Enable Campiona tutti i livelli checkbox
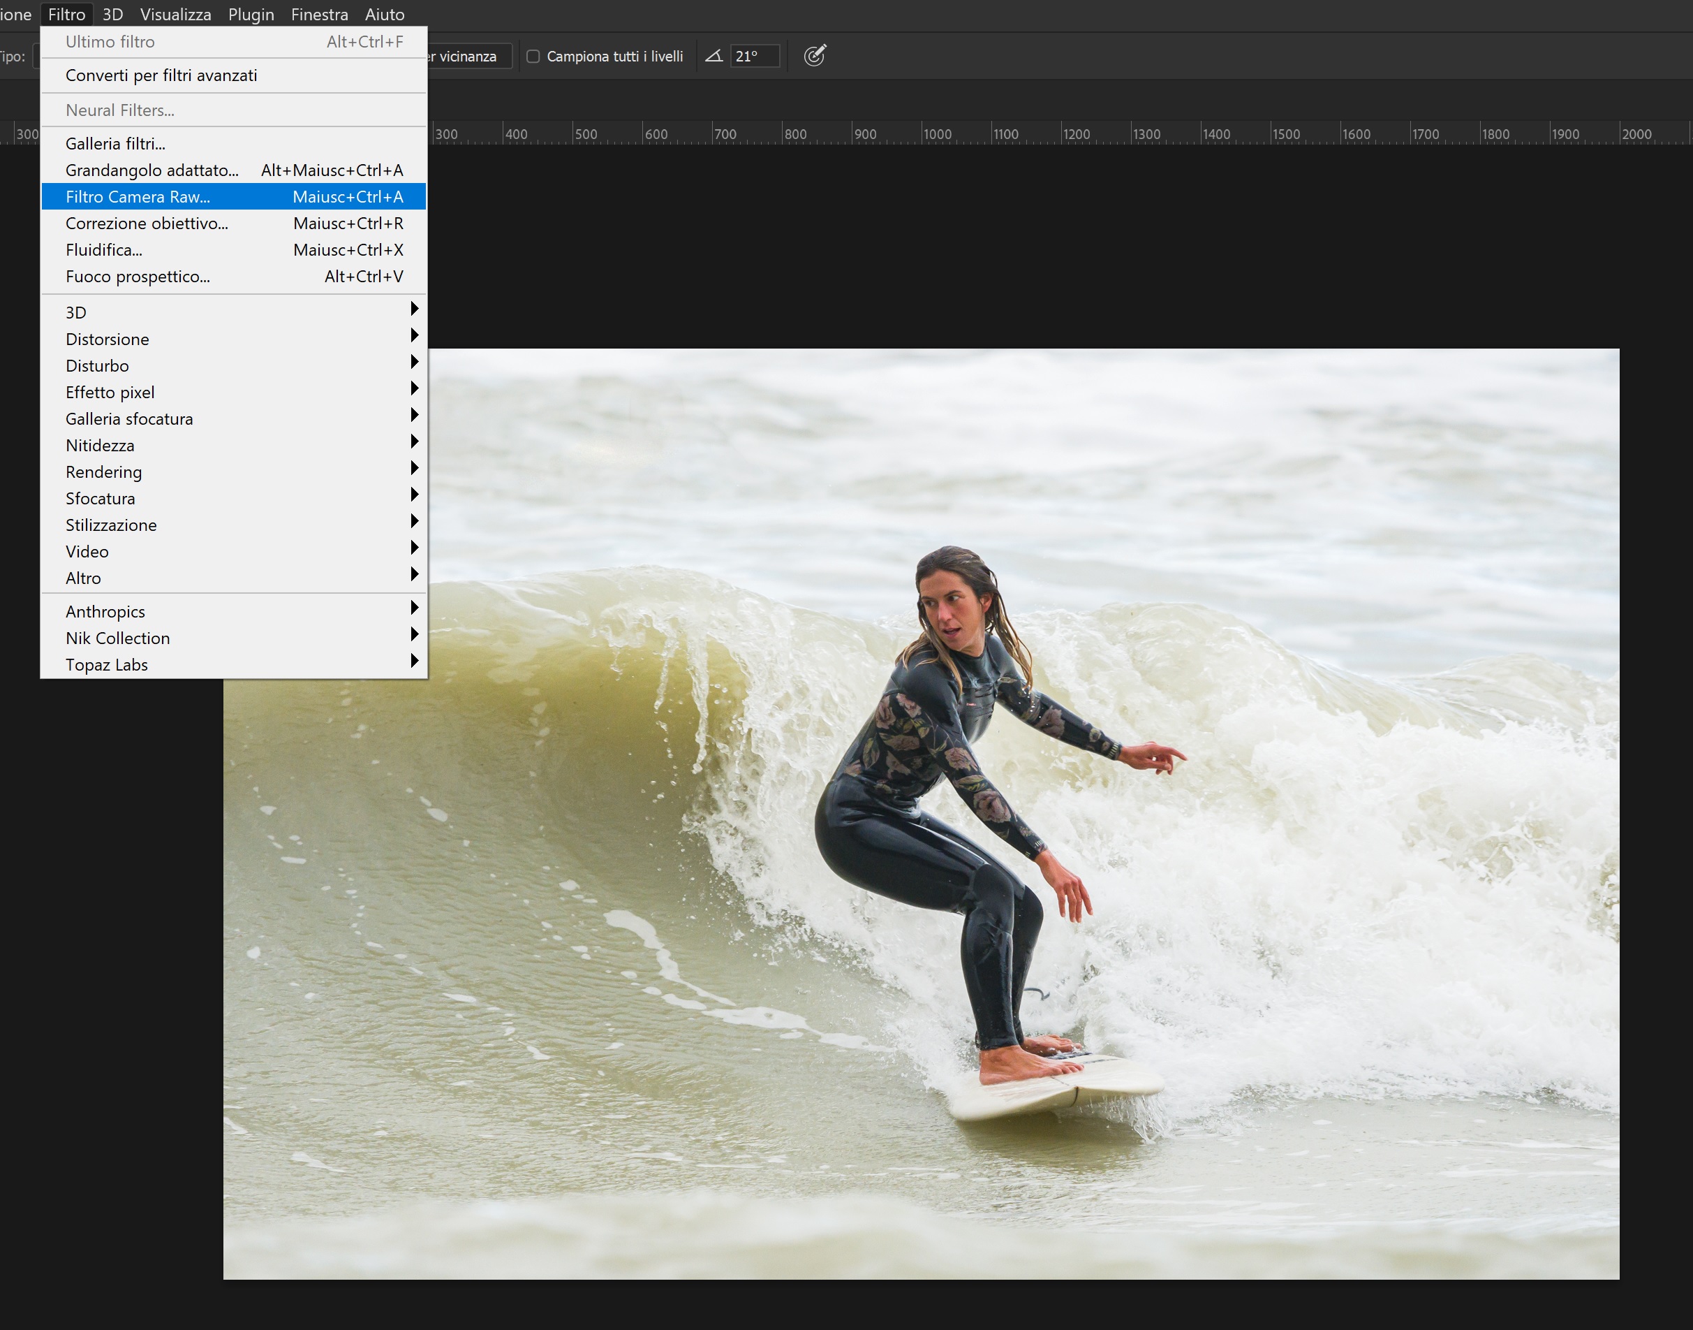Screen dimensions: 1693x1330 (533, 56)
